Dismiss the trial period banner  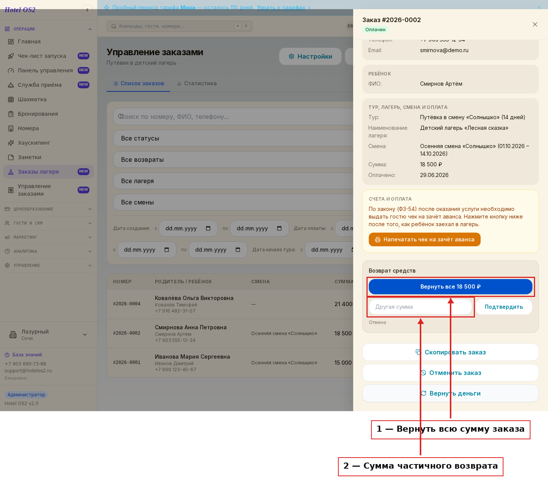pos(539,8)
